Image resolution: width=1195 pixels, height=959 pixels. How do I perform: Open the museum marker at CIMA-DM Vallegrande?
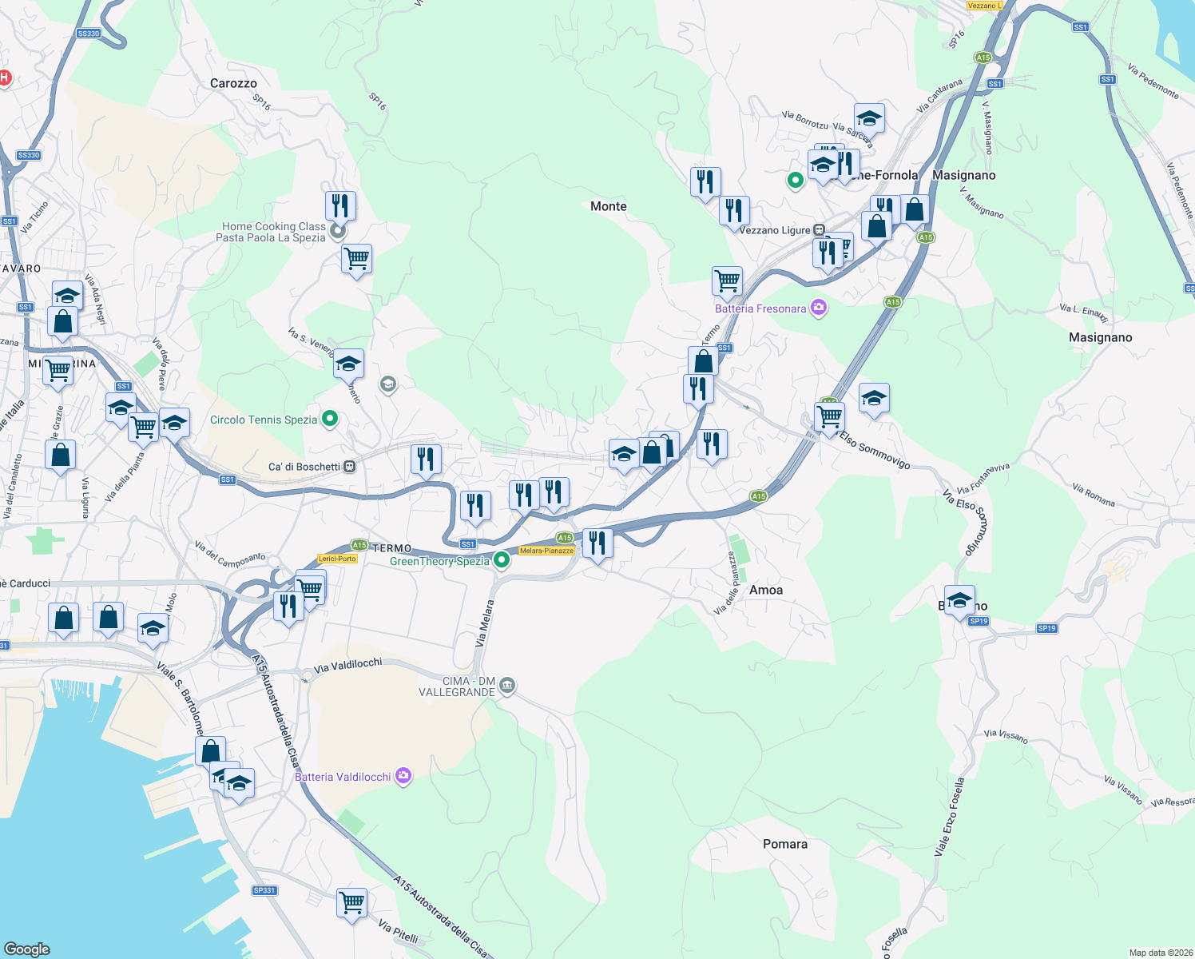[x=507, y=686]
